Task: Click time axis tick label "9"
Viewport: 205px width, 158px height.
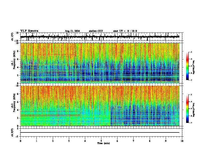Action: pyautogui.click(x=166, y=141)
